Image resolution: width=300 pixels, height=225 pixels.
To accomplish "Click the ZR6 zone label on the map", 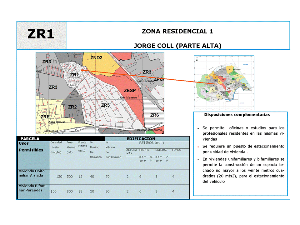I will pyautogui.click(x=154, y=115).
